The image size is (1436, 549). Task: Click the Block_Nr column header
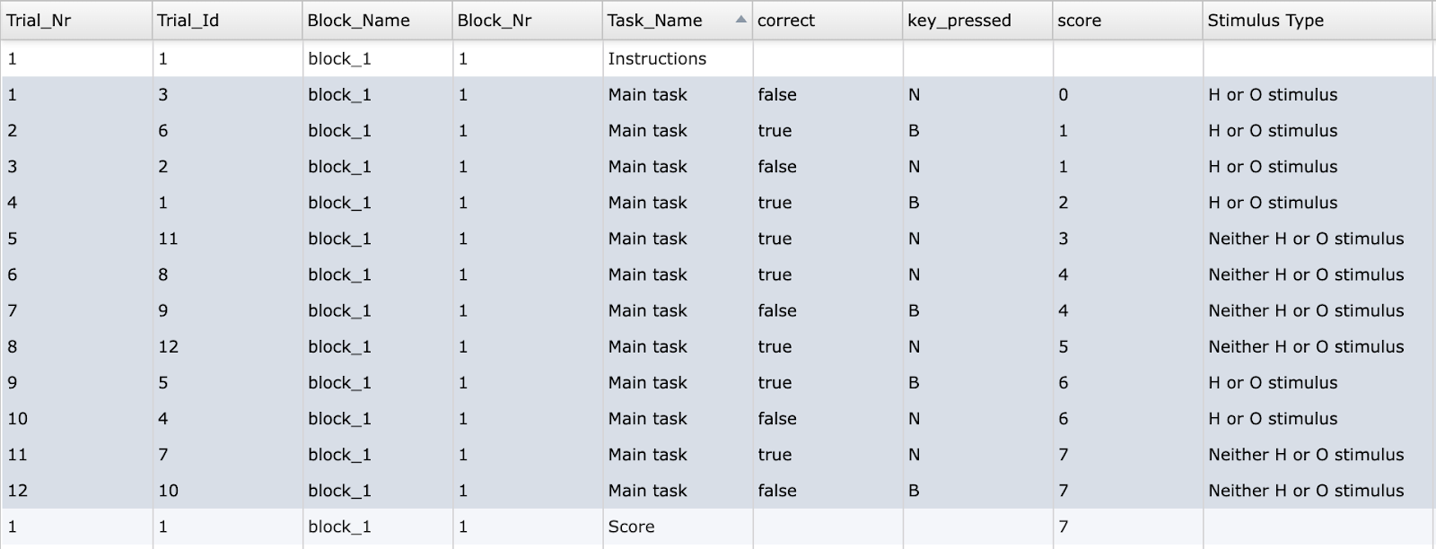pyautogui.click(x=527, y=20)
